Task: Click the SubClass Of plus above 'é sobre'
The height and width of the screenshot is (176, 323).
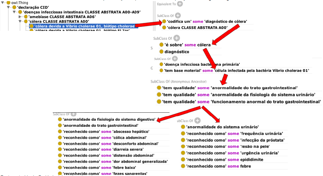Action: click(x=176, y=38)
